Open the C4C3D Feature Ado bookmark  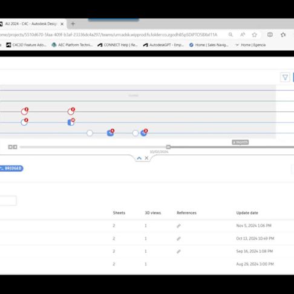(27, 45)
